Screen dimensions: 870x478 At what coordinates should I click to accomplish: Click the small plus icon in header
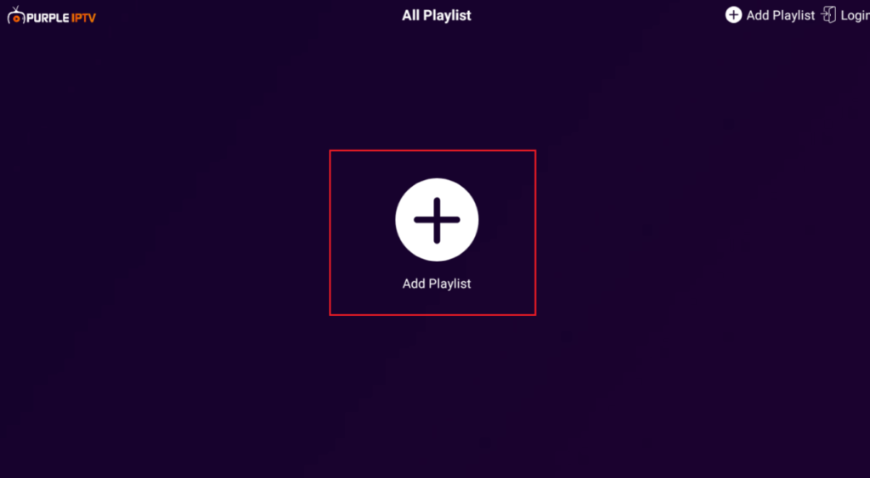[733, 15]
